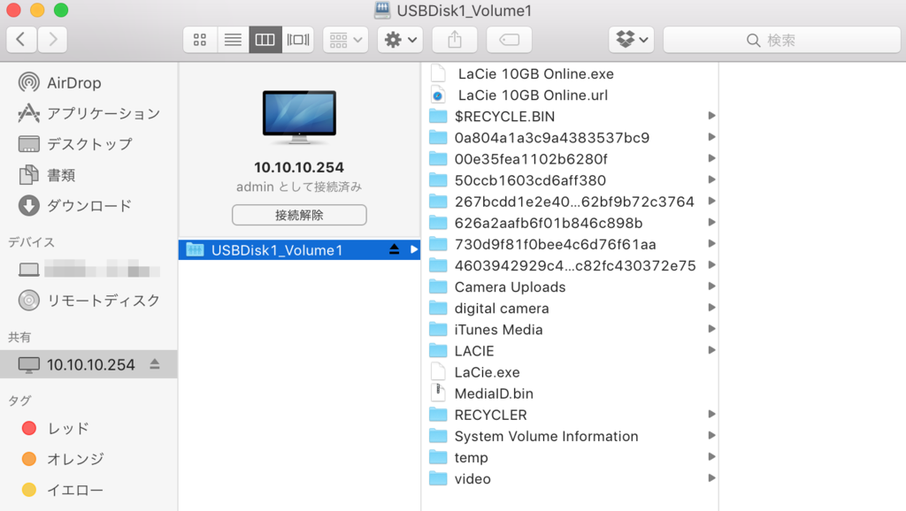Expand the video folder arrow
This screenshot has width=906, height=511.
712,478
